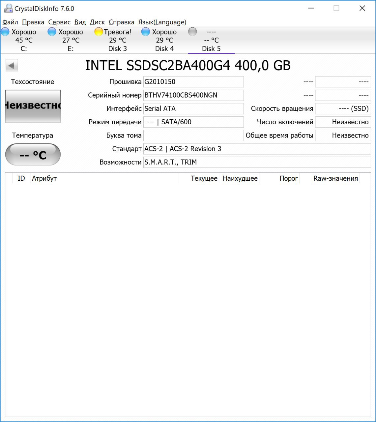Open the Правка menu
The image size is (376, 422).
coord(33,22)
